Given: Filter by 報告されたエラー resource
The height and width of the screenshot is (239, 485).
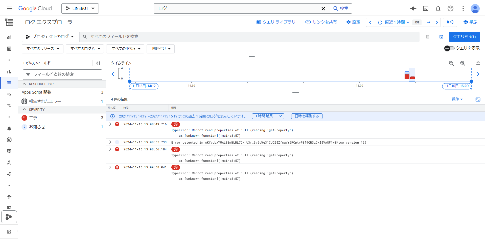Looking at the screenshot, I should coord(62,101).
